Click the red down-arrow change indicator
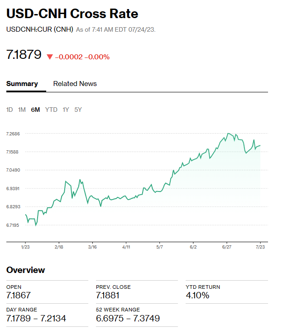This screenshot has height=330, width=297. (x=50, y=57)
